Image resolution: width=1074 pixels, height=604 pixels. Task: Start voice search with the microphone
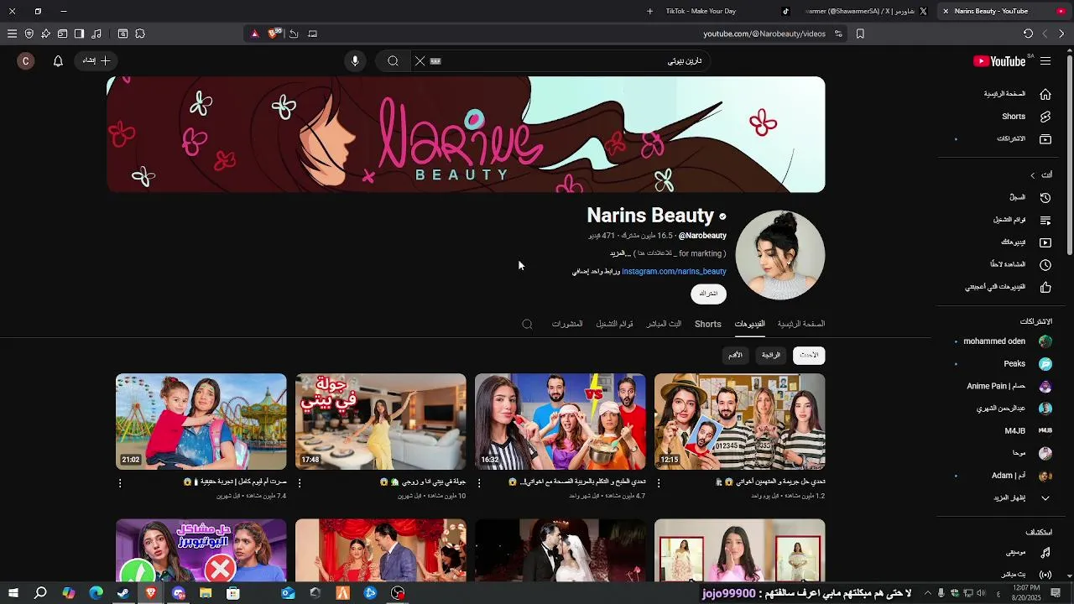point(355,61)
